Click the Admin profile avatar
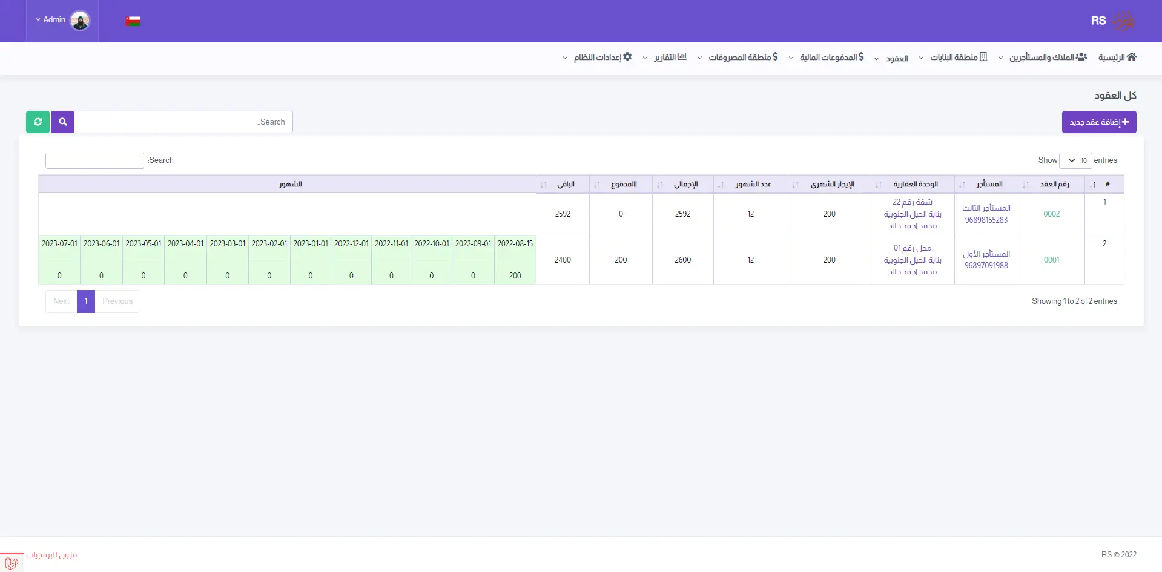This screenshot has height=572, width=1162. point(80,21)
